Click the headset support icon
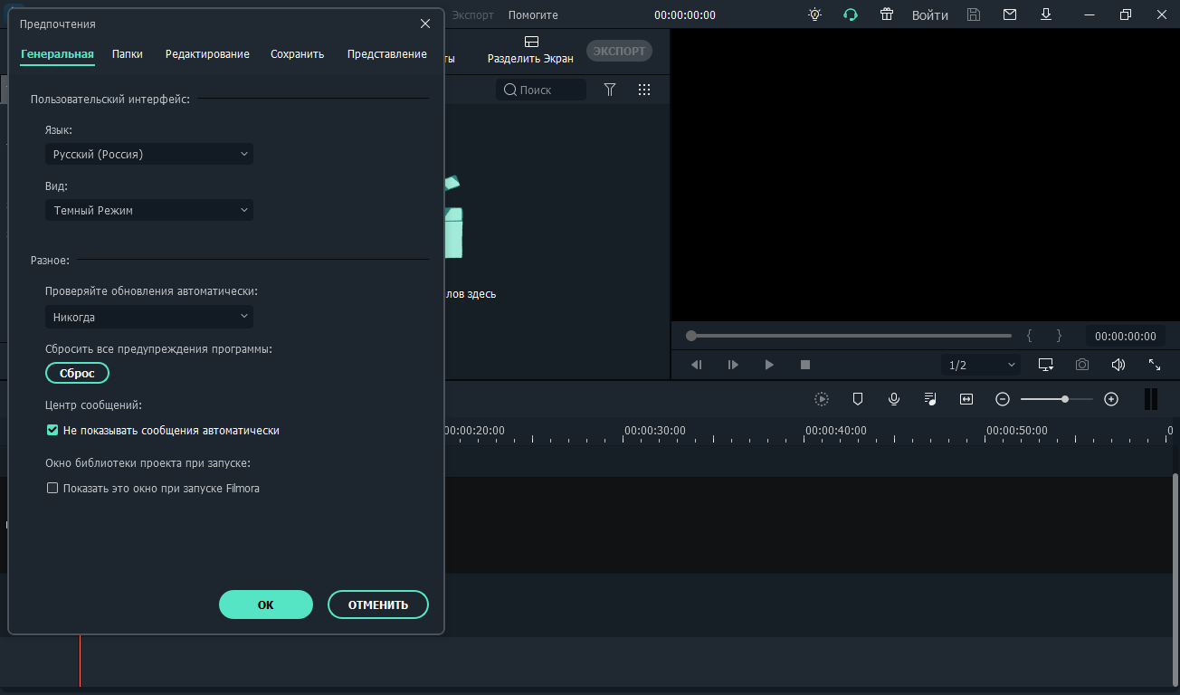The image size is (1180, 695). (x=851, y=14)
